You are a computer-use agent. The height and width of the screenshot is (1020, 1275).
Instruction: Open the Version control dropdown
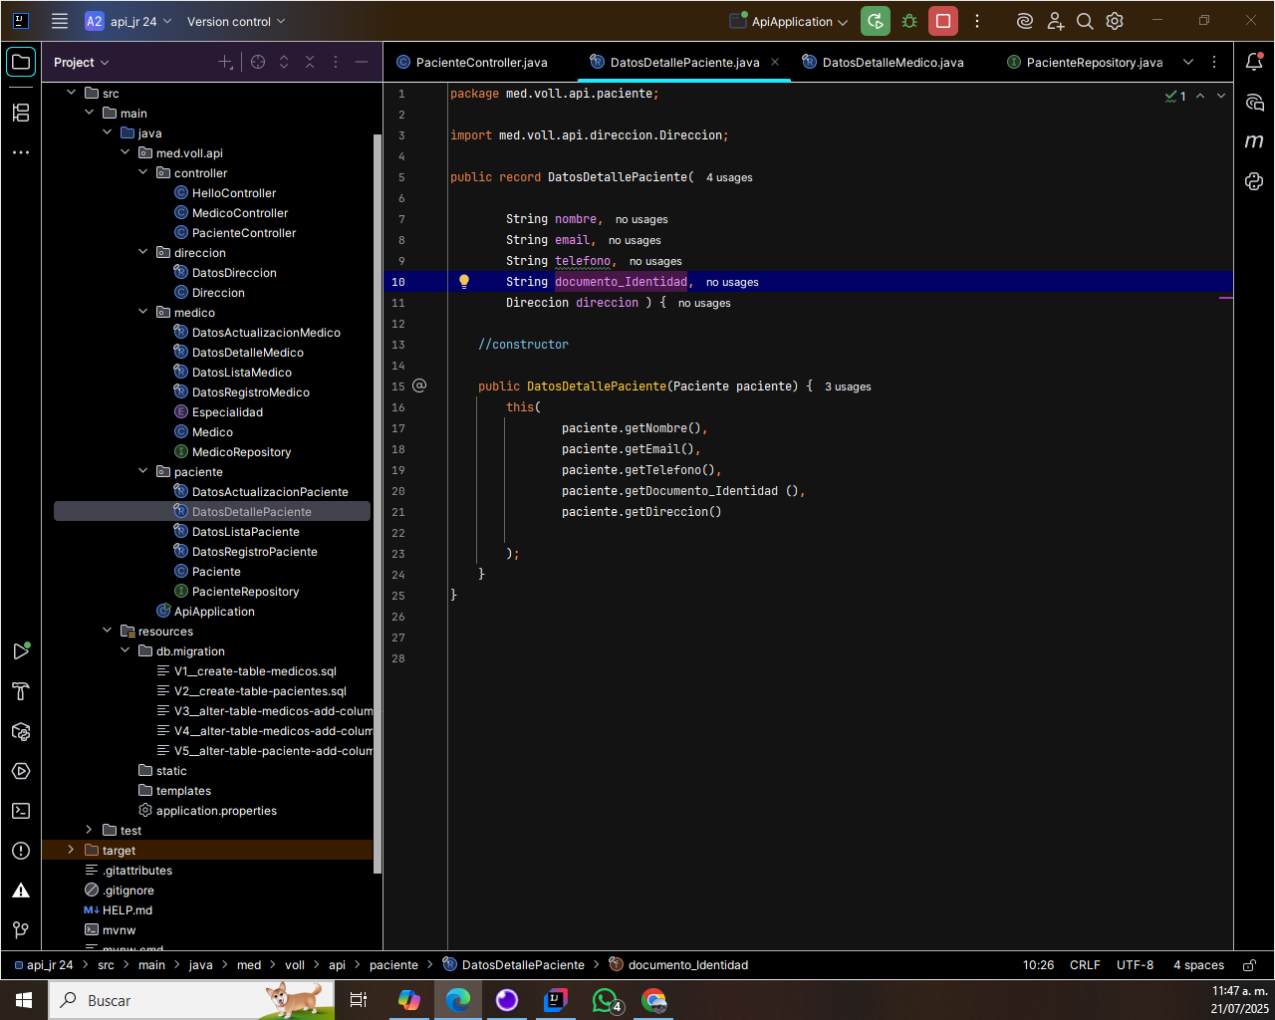coord(236,21)
